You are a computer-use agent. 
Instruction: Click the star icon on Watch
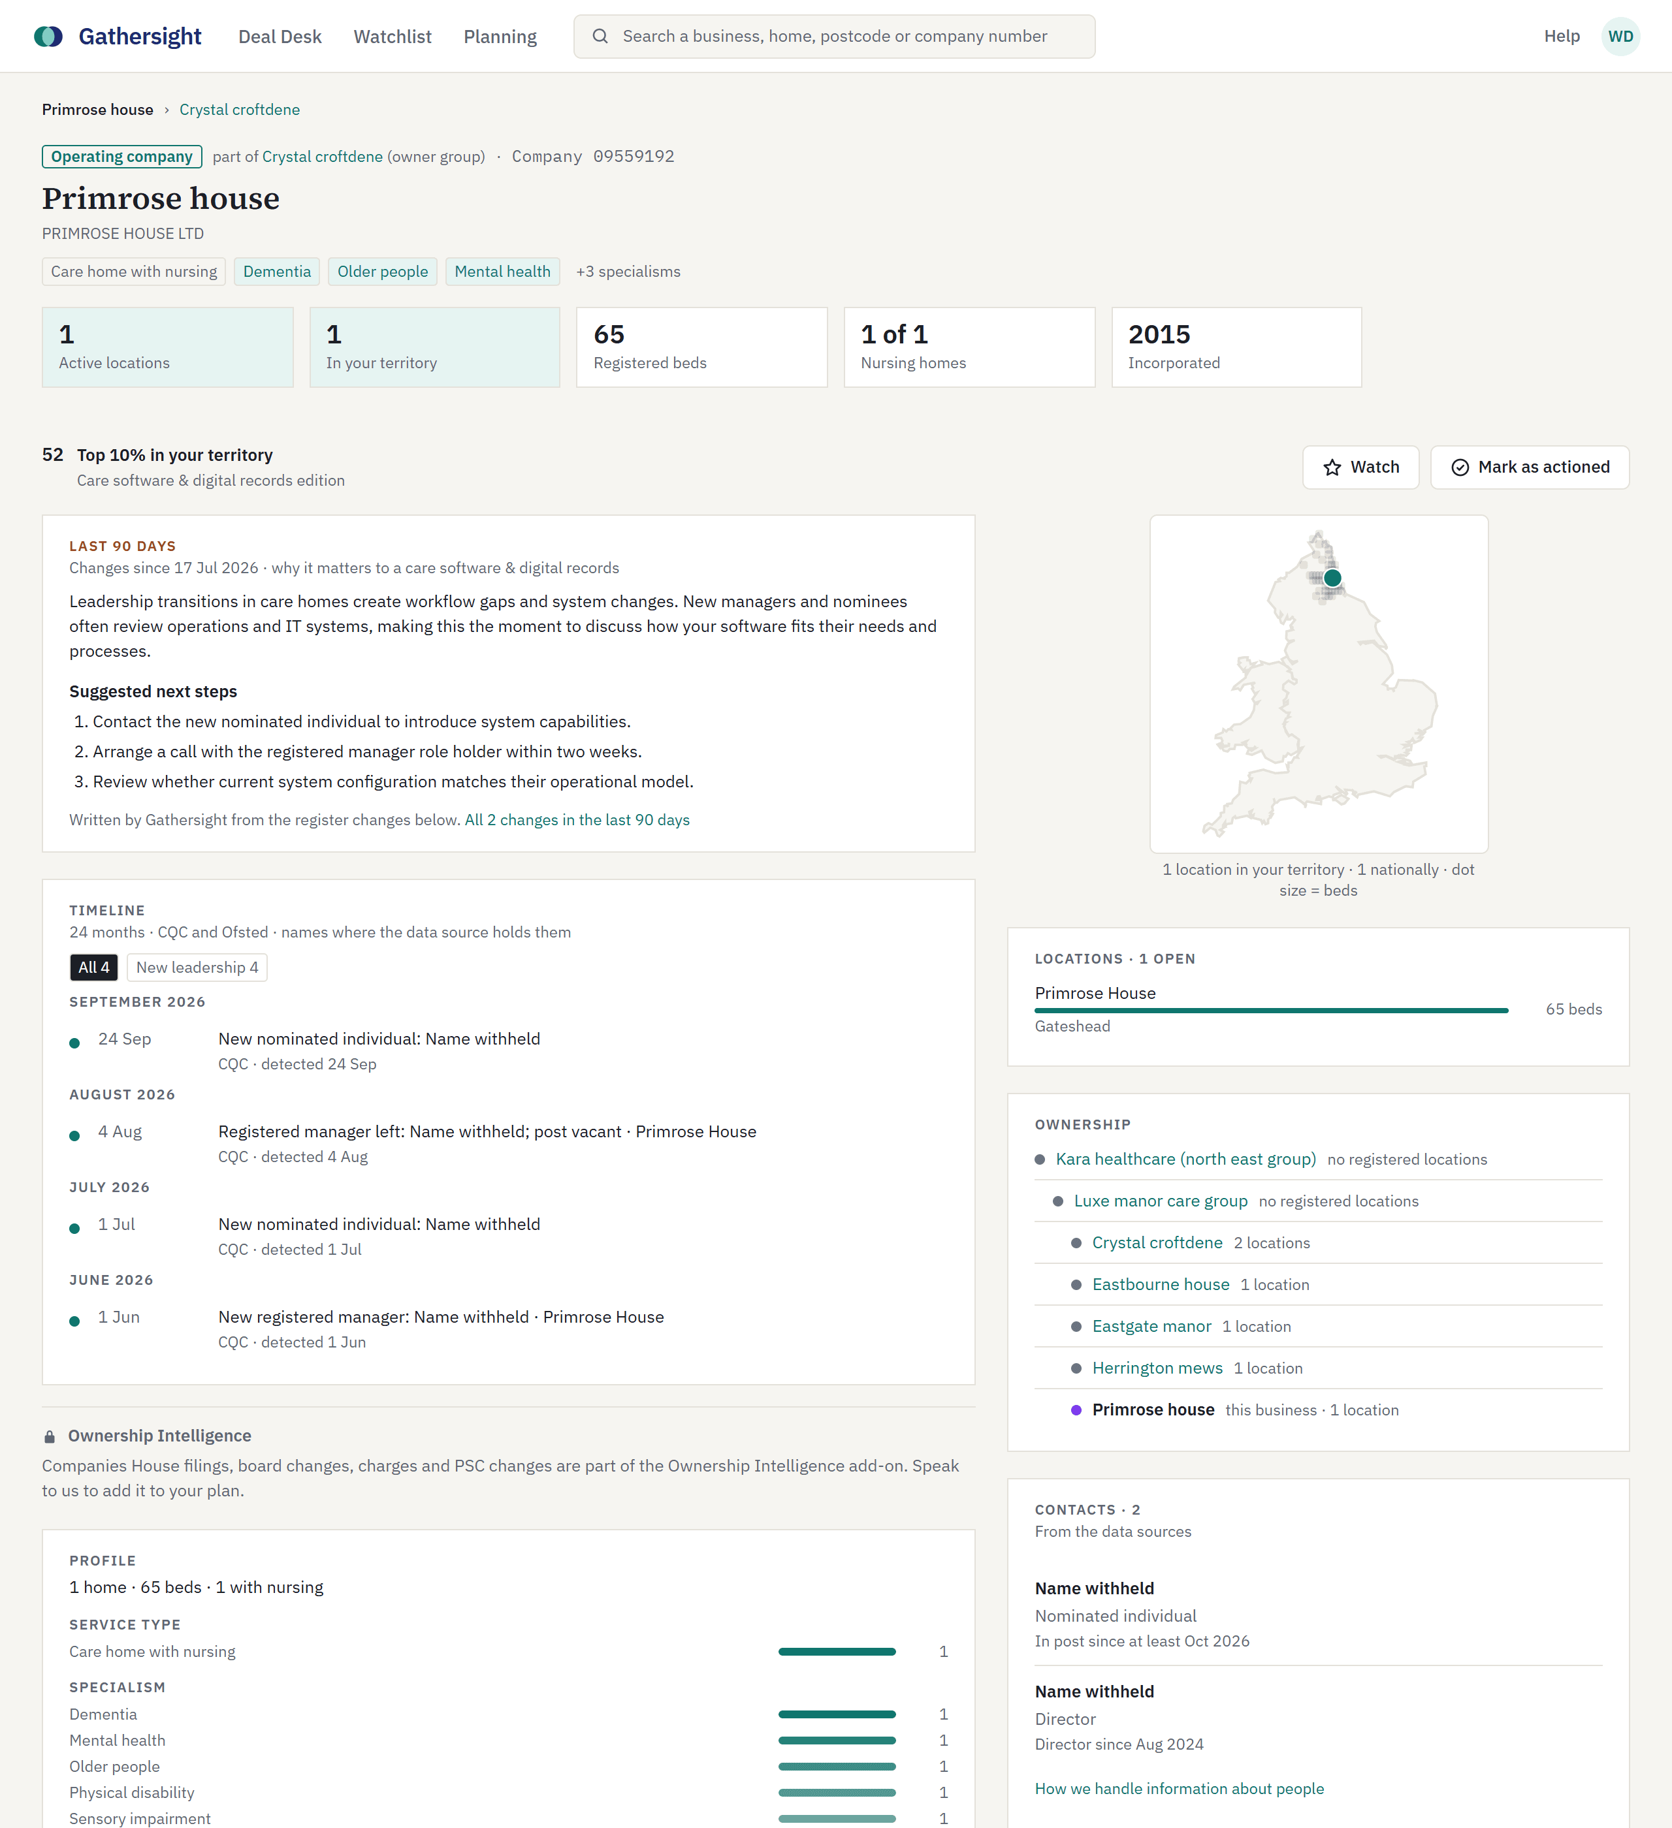1332,467
